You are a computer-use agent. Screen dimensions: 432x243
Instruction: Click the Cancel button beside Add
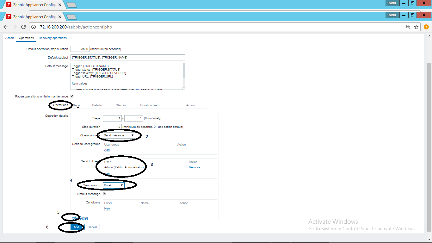[92, 227]
